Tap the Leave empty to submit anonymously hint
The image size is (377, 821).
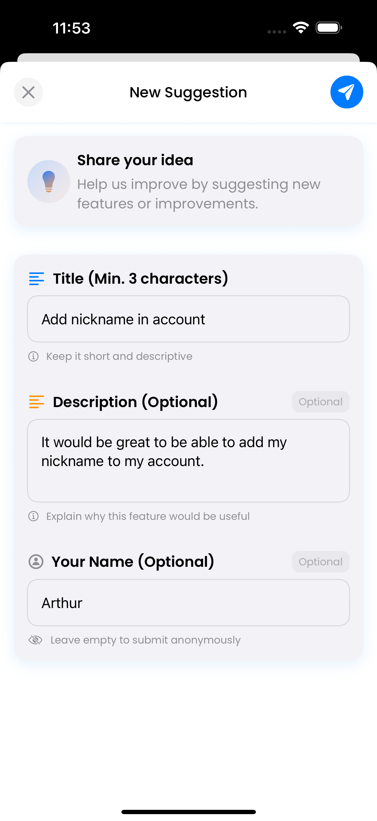tap(146, 640)
